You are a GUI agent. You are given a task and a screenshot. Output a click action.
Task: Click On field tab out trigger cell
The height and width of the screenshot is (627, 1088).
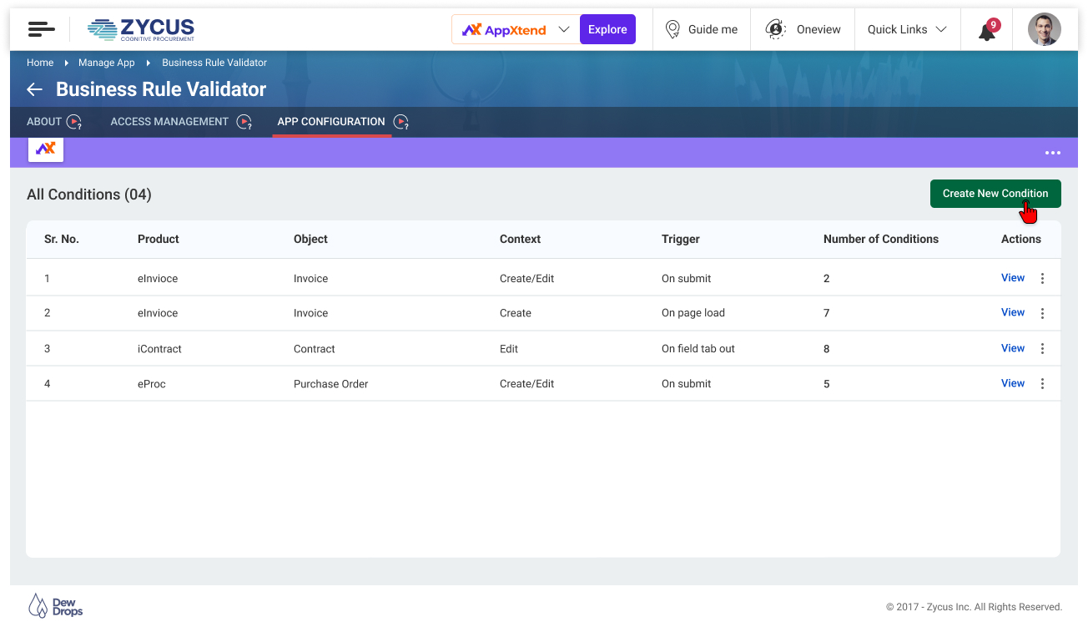(x=698, y=349)
